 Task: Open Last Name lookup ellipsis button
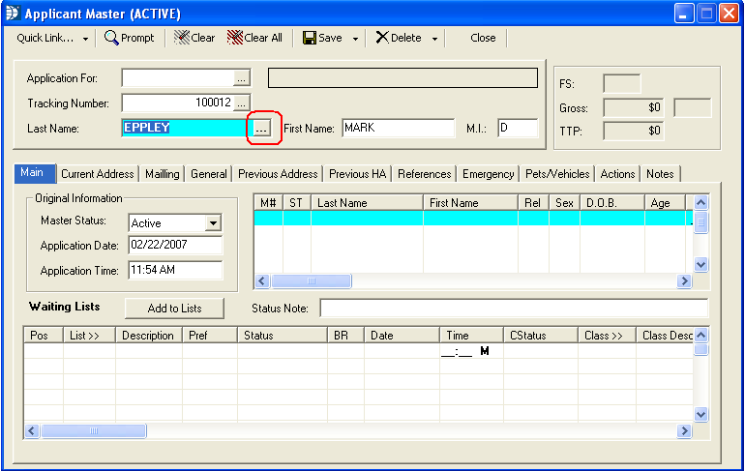261,129
